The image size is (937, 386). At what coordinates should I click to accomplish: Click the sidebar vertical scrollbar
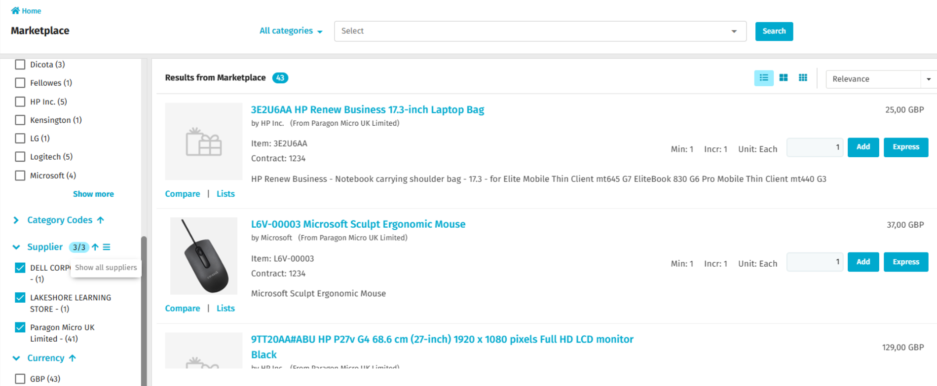(144, 306)
